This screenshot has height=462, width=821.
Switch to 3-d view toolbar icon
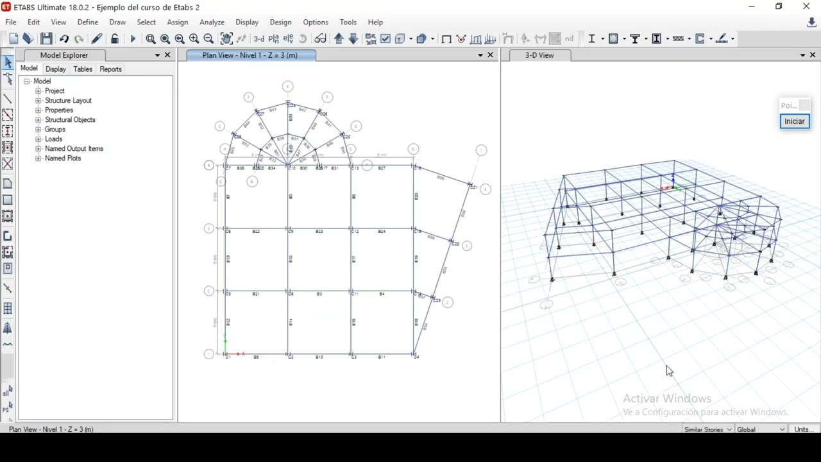point(258,38)
